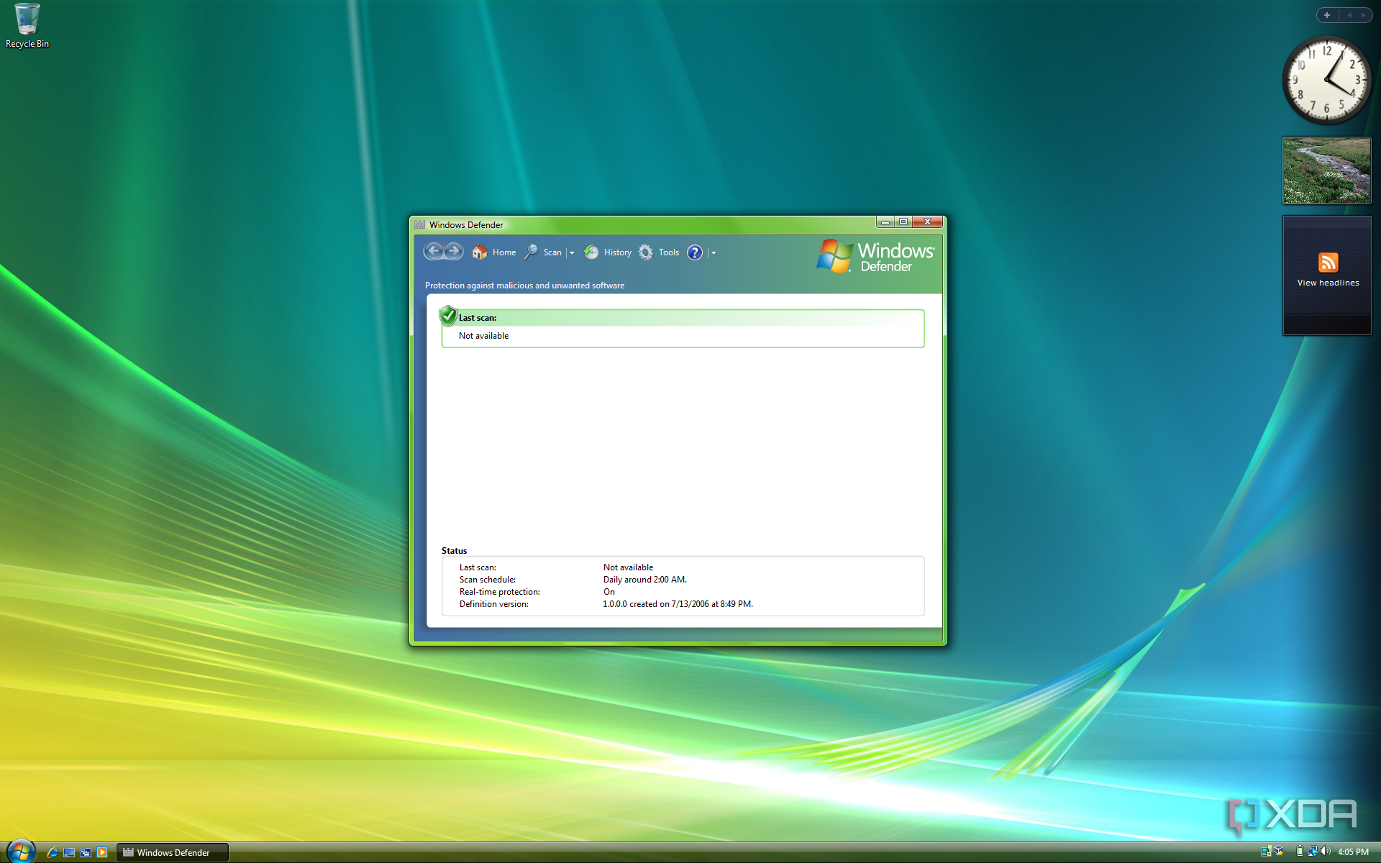
Task: Click the sidebar next gadgets arrow
Action: tap(1363, 15)
